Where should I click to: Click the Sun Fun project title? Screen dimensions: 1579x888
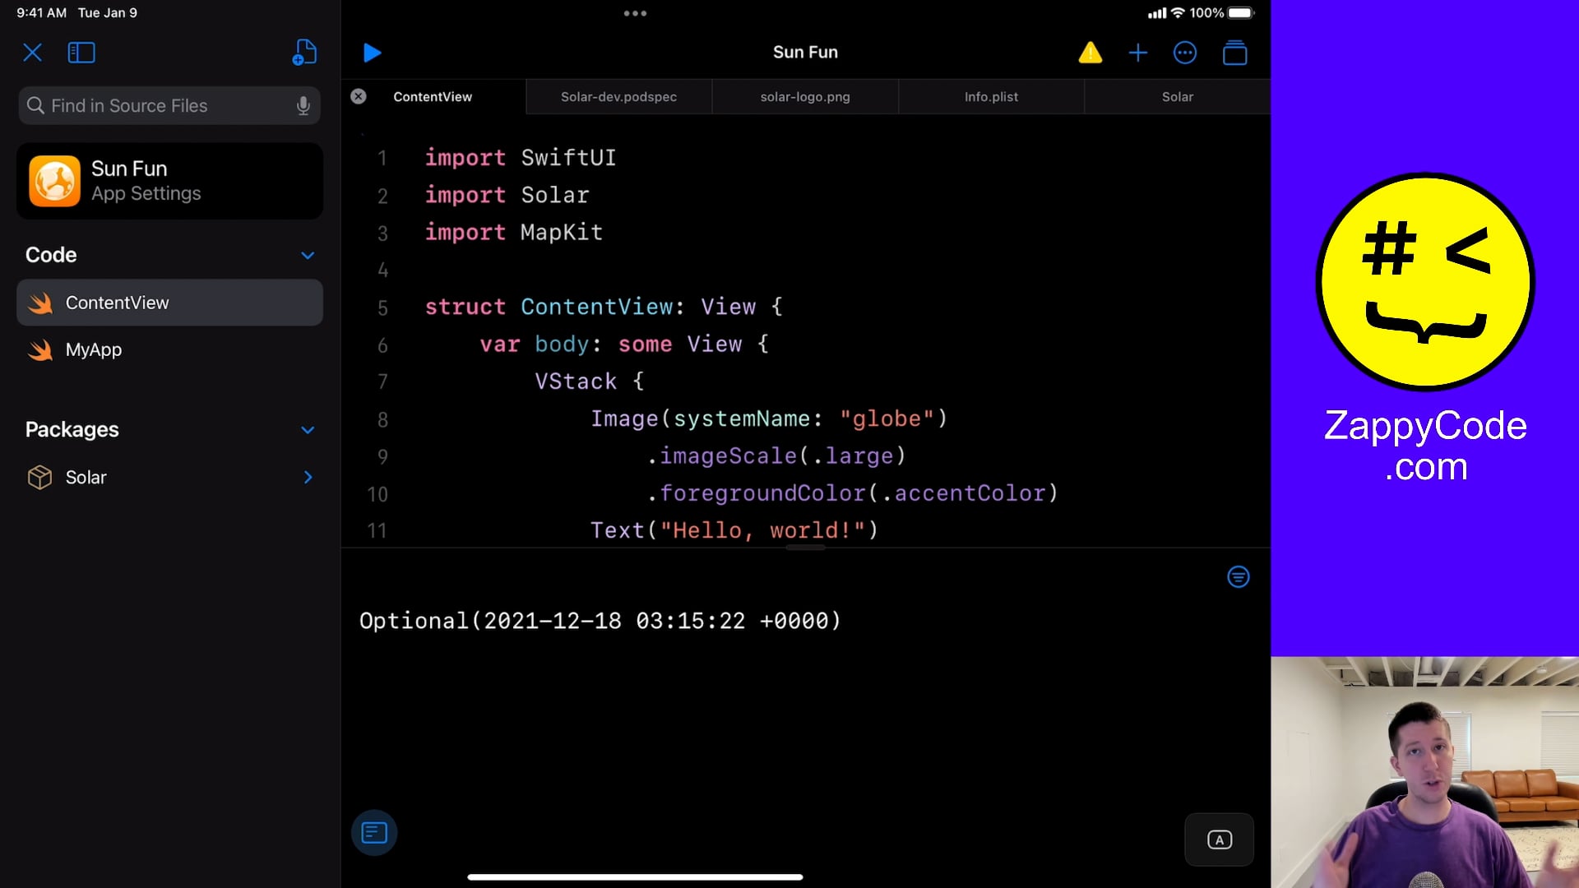805,52
